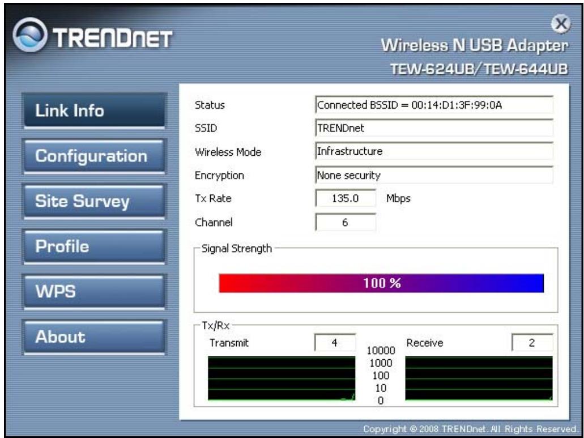This screenshot has width=584, height=438.
Task: Select the Channel value 6
Action: pyautogui.click(x=346, y=222)
